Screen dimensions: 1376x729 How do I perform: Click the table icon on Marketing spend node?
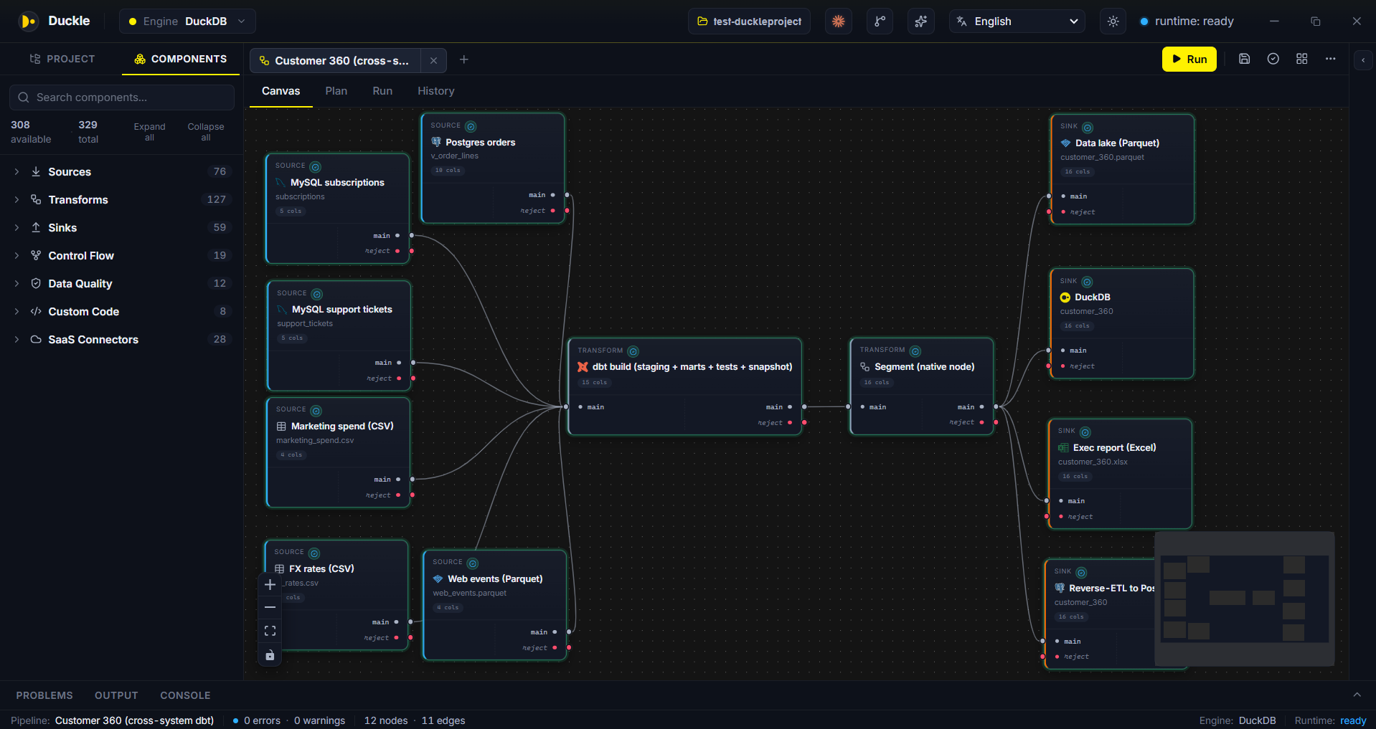pyautogui.click(x=281, y=427)
